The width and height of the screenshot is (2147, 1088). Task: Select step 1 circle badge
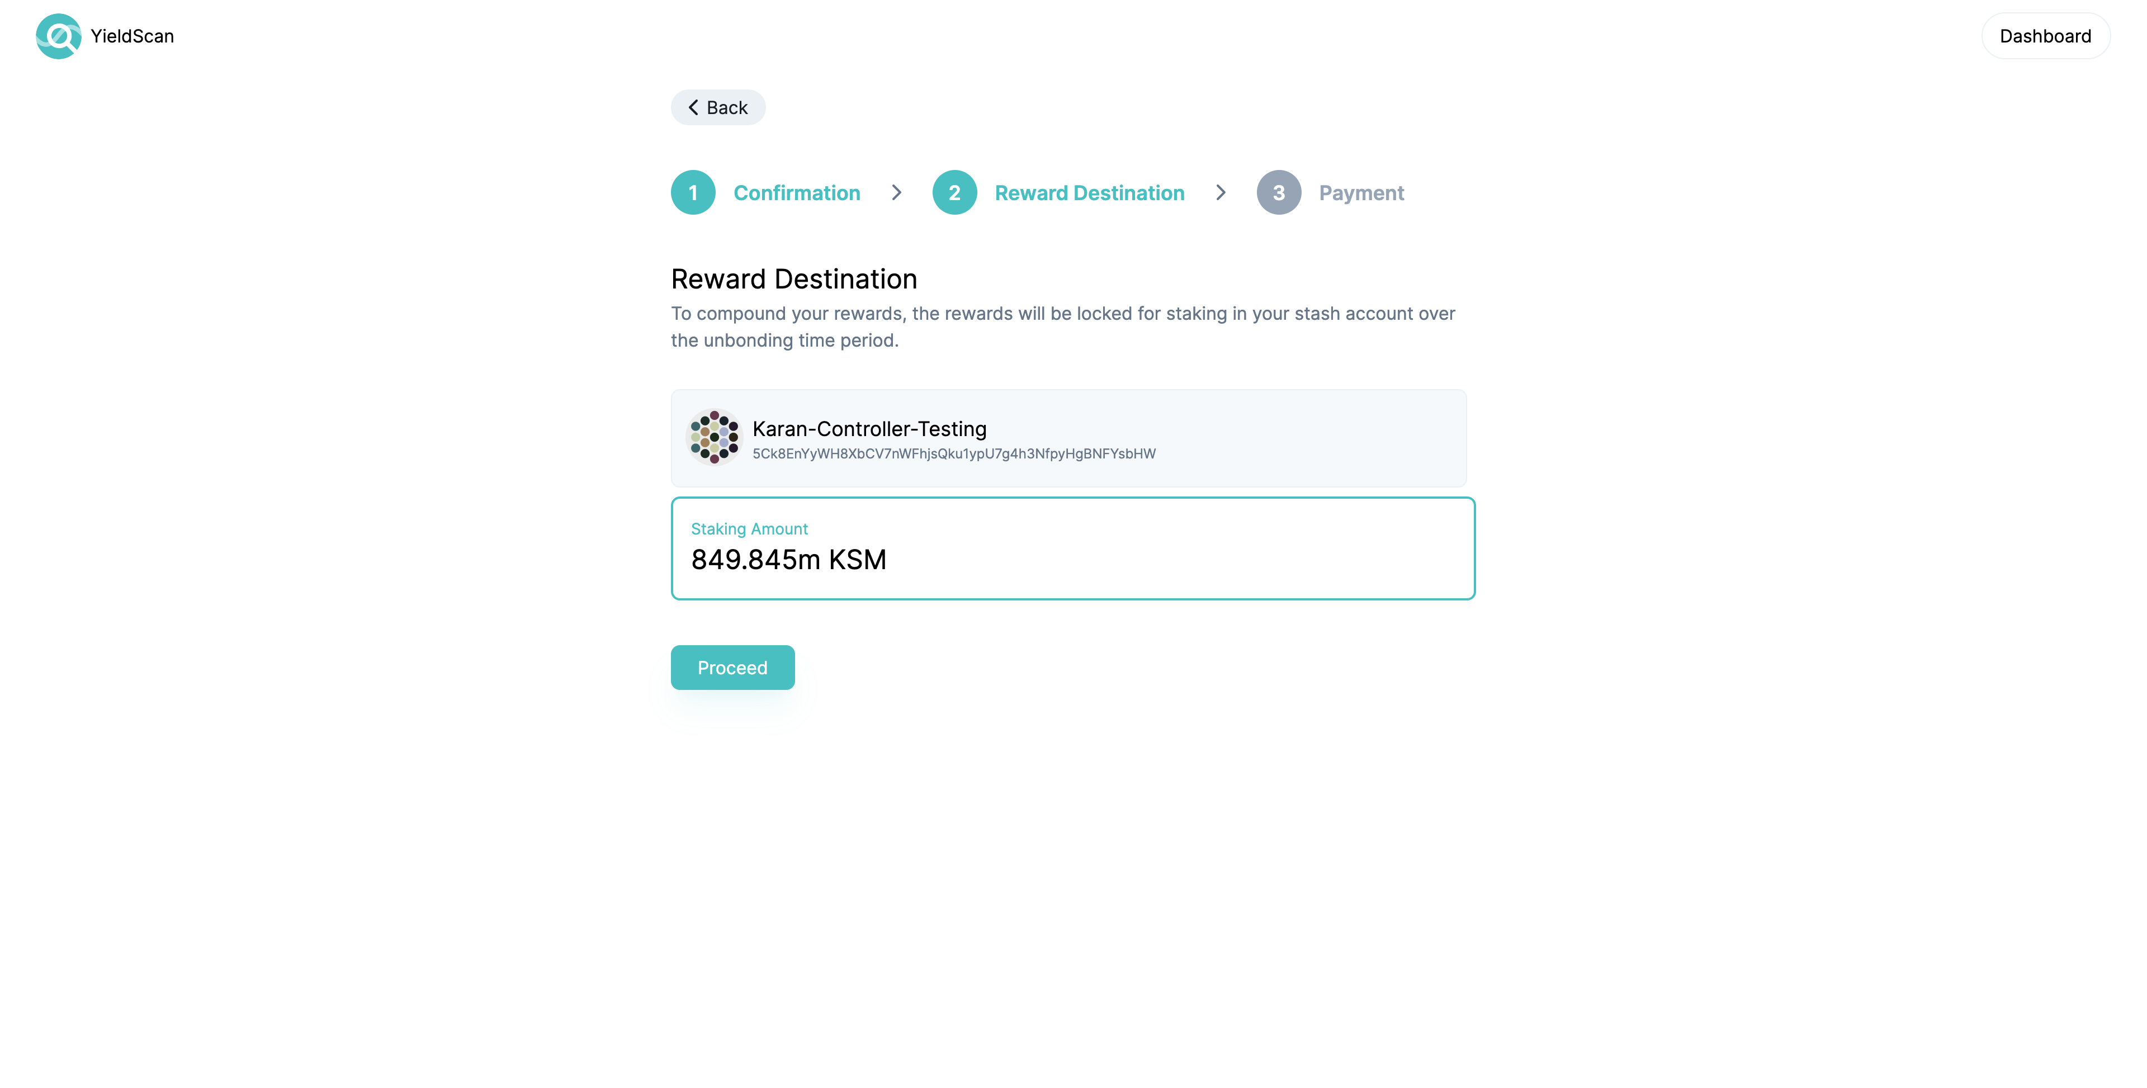tap(693, 192)
